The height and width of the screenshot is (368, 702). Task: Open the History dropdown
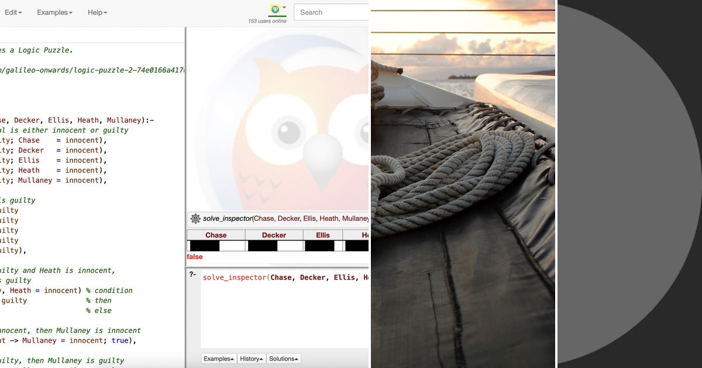[251, 358]
